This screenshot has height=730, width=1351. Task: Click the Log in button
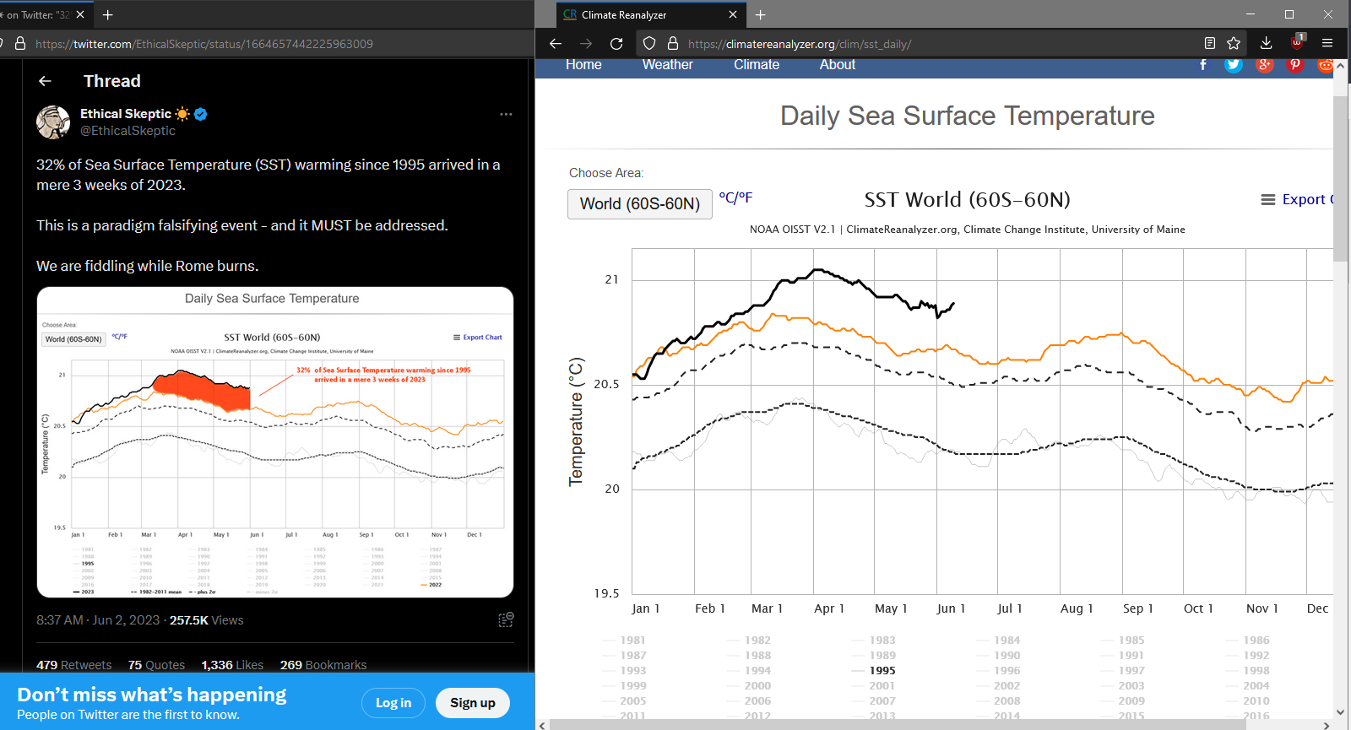pos(393,703)
